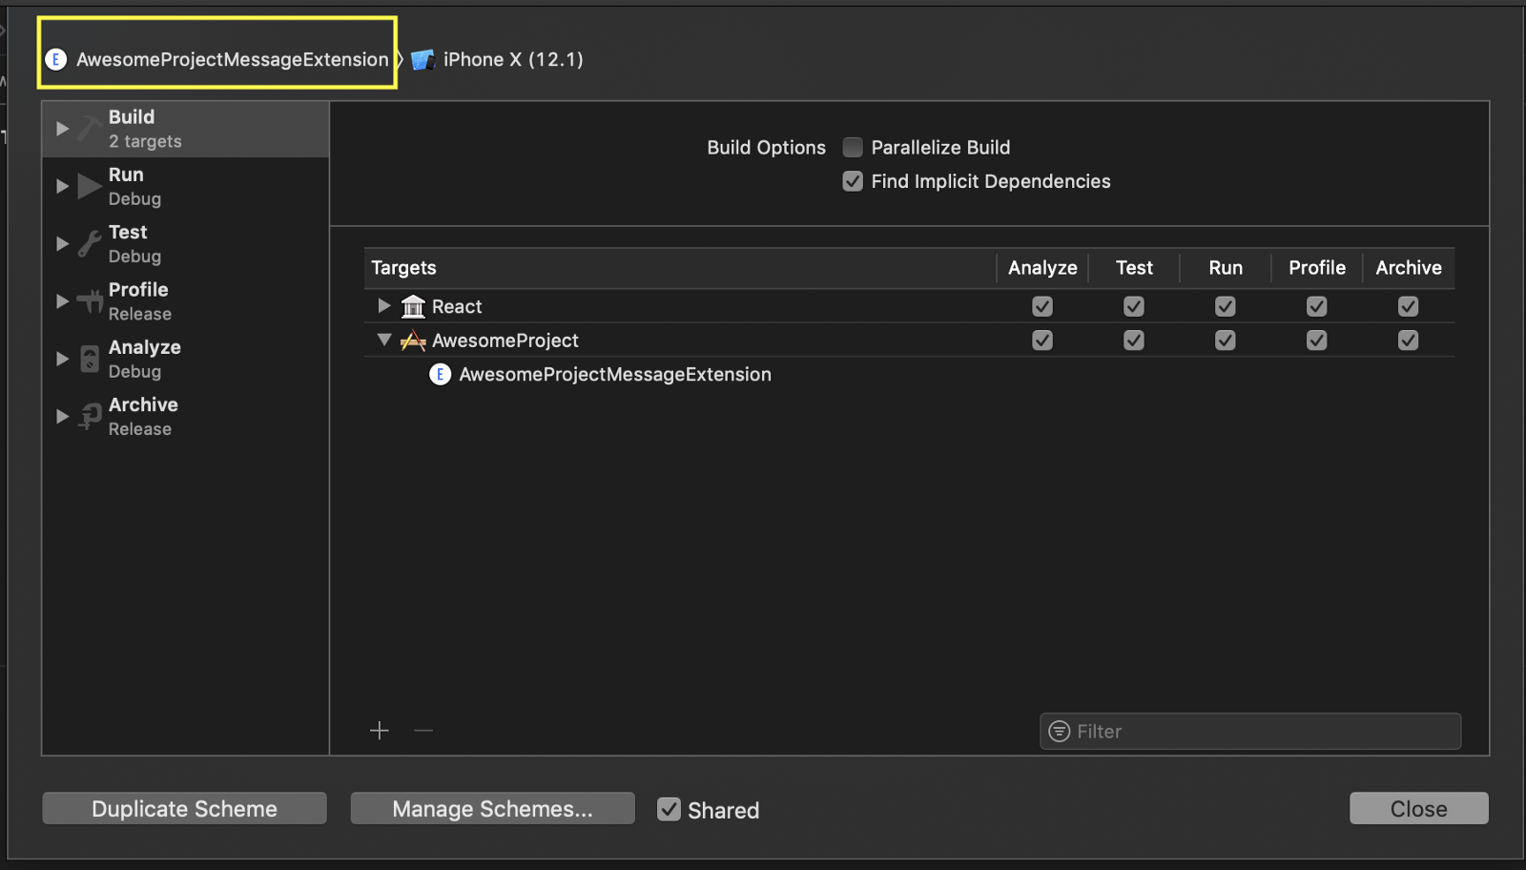Click the Archive column header
The image size is (1526, 870).
pos(1409,268)
